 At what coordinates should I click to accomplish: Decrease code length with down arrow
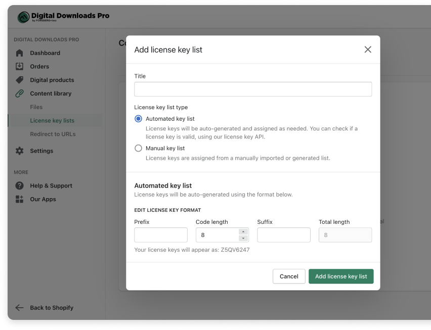coord(243,238)
